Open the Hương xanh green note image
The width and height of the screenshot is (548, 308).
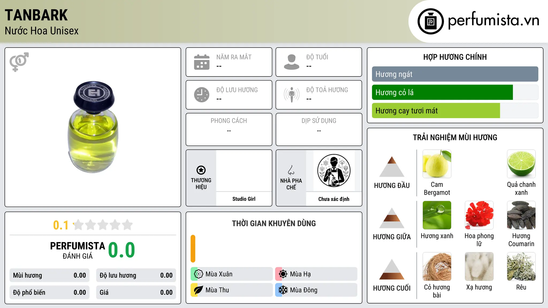point(437,215)
